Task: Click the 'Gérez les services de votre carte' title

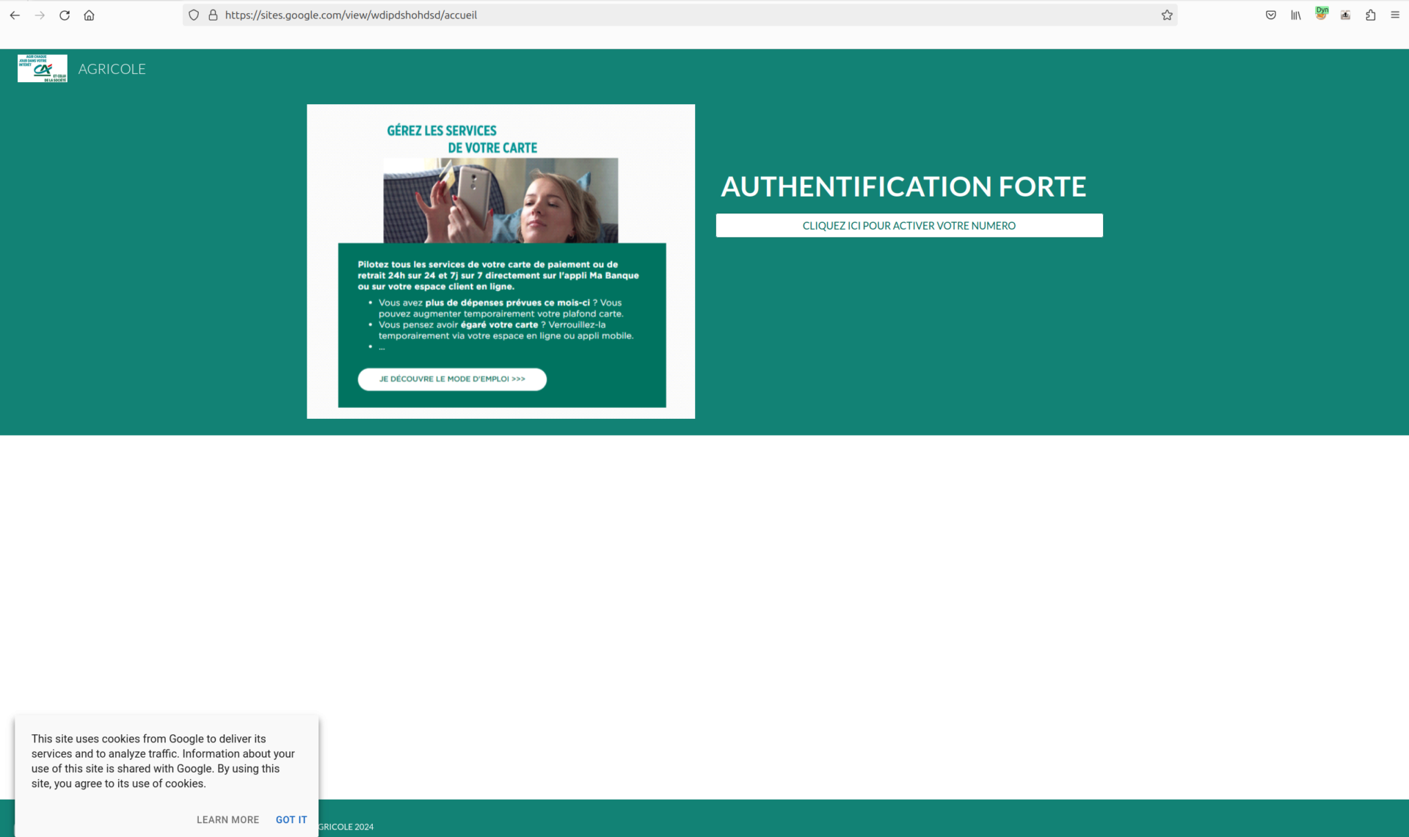Action: click(x=462, y=139)
